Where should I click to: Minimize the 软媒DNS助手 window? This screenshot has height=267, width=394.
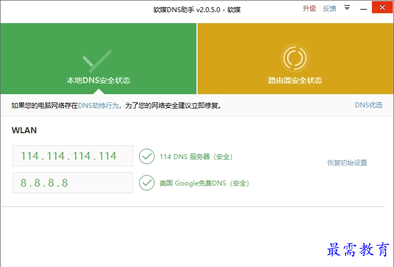point(363,9)
